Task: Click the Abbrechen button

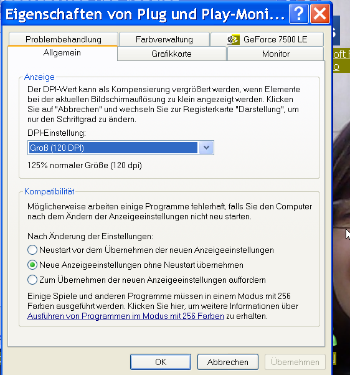Action: coord(228,362)
